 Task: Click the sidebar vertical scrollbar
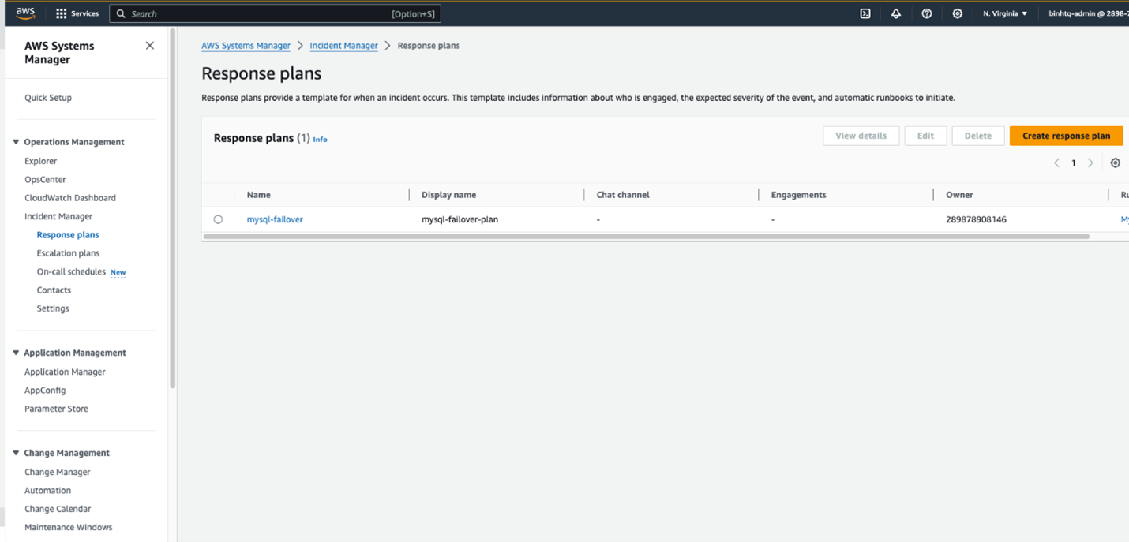[172, 209]
